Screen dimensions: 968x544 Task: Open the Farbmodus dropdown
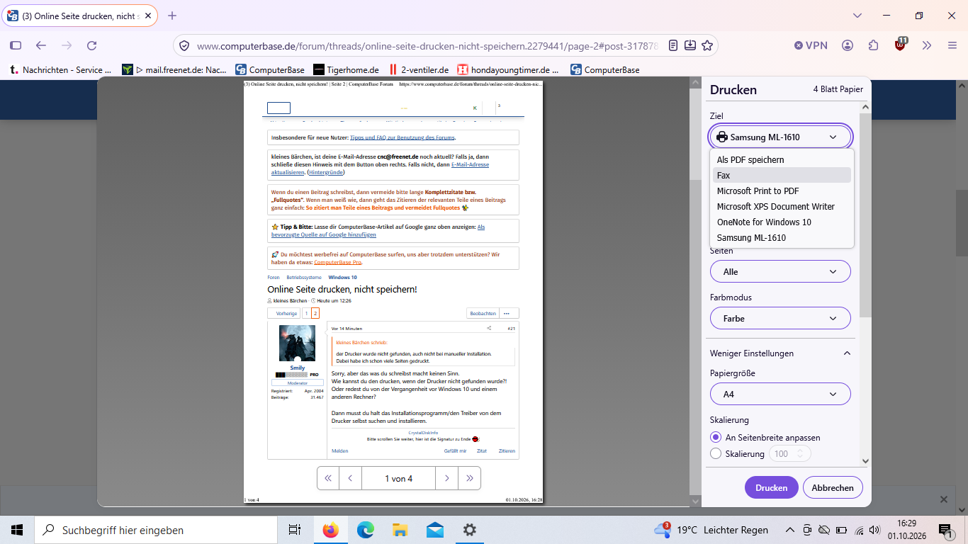780,318
